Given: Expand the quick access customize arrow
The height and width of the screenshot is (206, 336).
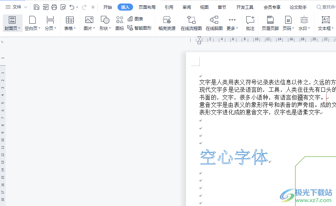Looking at the screenshot, I should (93, 7).
